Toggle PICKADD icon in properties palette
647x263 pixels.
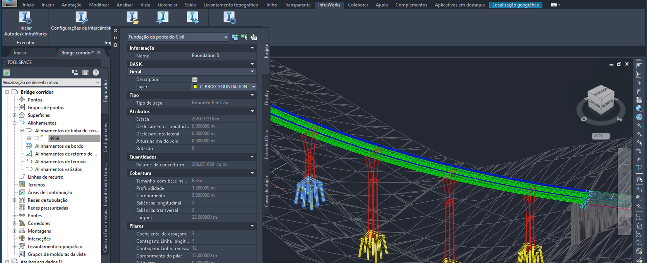235,37
